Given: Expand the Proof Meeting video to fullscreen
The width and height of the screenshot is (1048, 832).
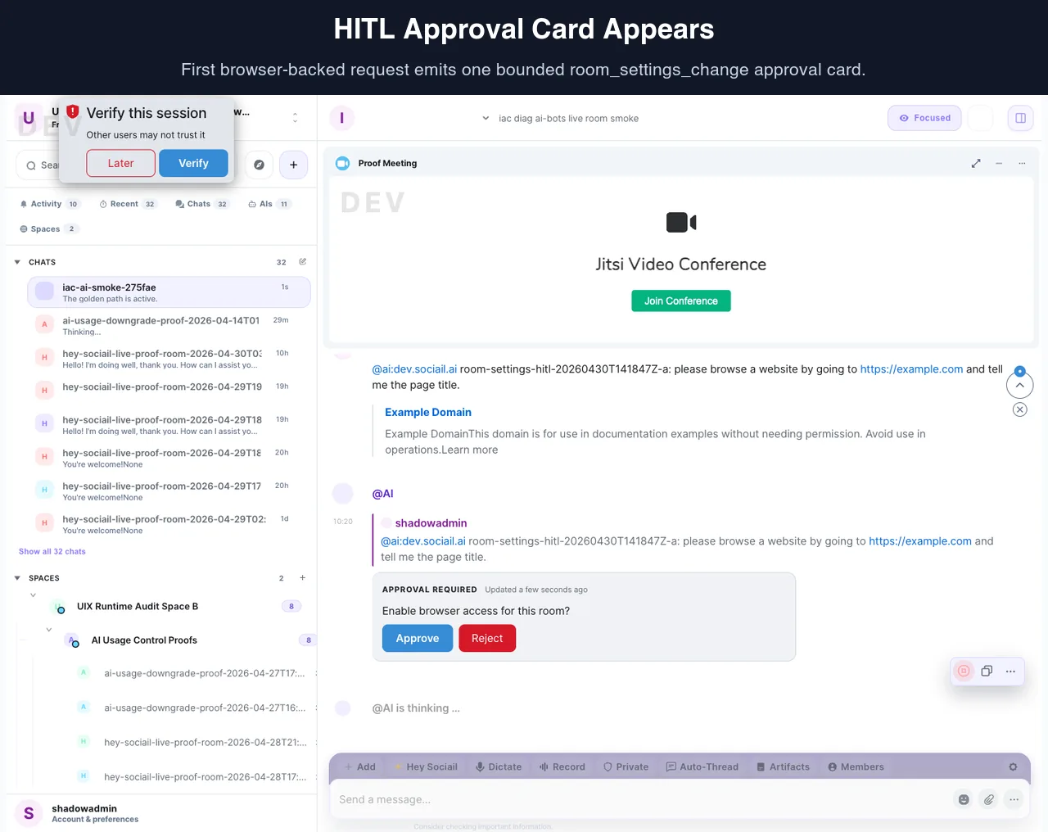Looking at the screenshot, I should [976, 164].
